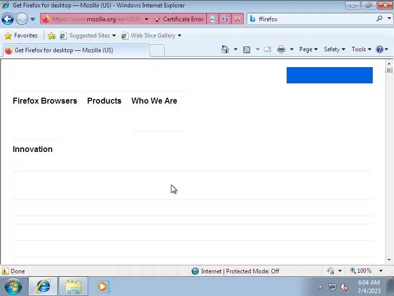
Task: Click the greyed Forward navigation button
Action: tap(22, 19)
